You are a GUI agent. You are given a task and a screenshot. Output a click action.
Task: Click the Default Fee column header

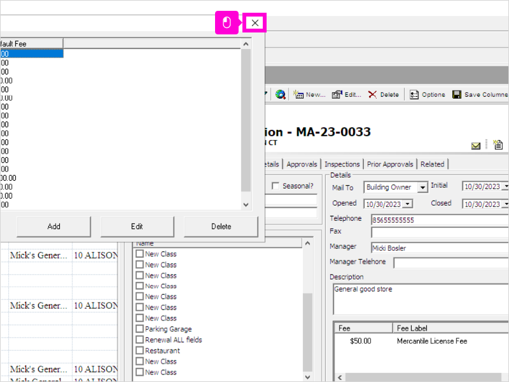click(31, 43)
